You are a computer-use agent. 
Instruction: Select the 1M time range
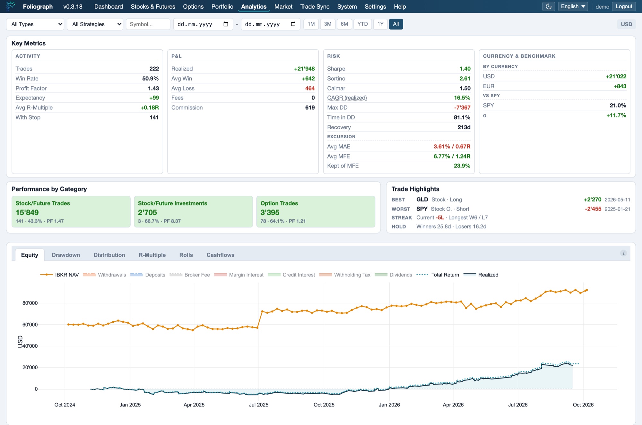311,24
